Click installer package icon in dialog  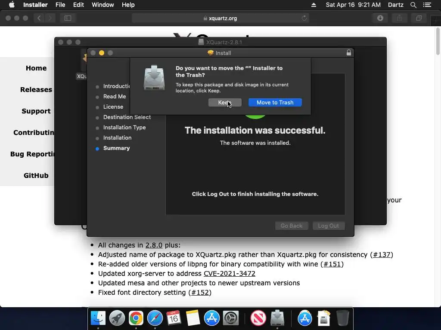(154, 78)
